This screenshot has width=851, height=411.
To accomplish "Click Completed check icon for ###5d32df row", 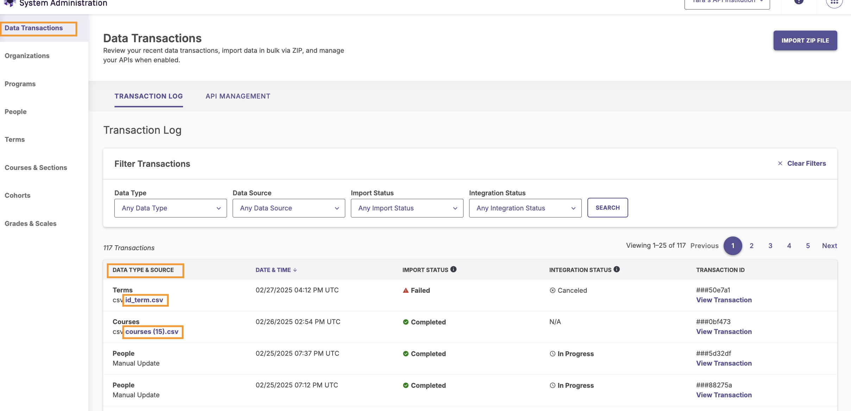I will 406,354.
